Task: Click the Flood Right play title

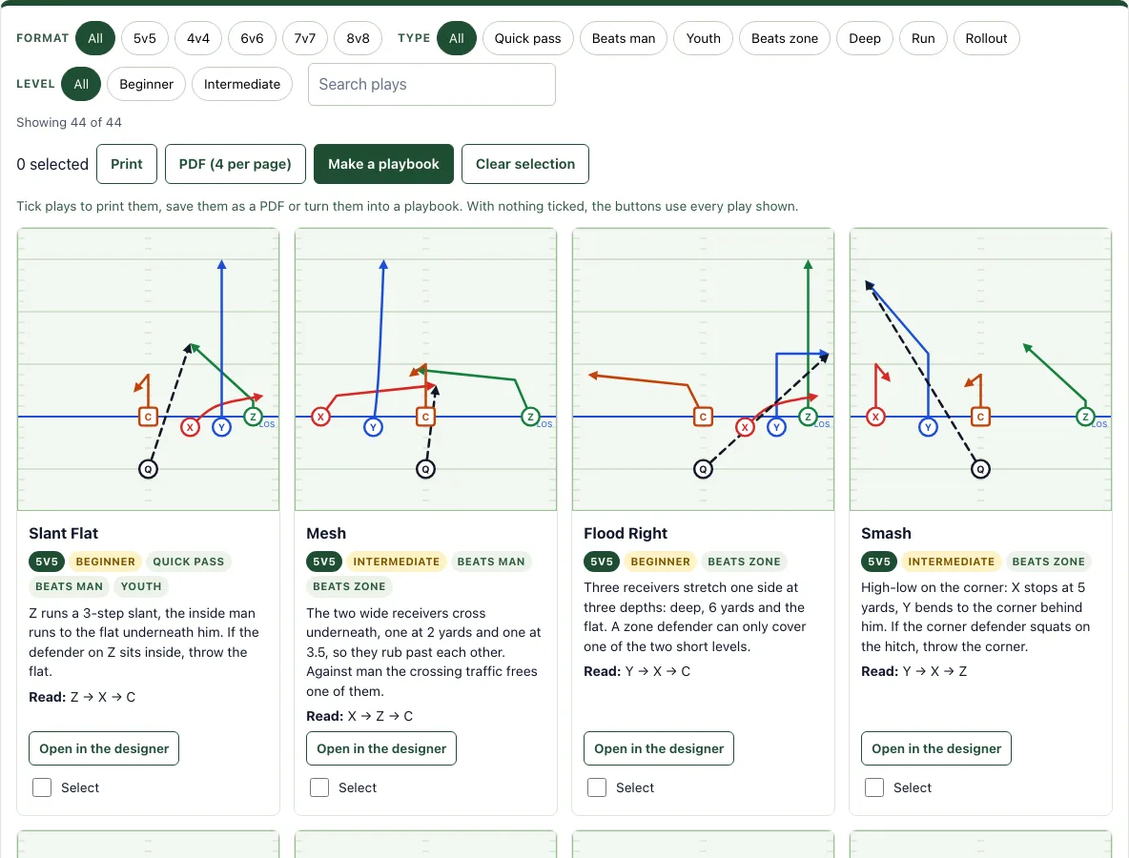Action: 626,533
